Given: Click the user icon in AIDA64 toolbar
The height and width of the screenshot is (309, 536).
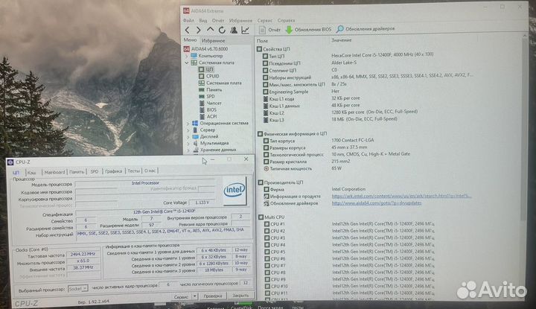Looking at the screenshot, I should (x=234, y=30).
